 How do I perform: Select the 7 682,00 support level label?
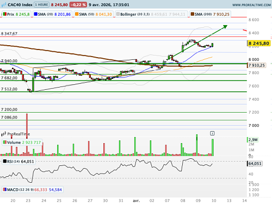point(9,78)
